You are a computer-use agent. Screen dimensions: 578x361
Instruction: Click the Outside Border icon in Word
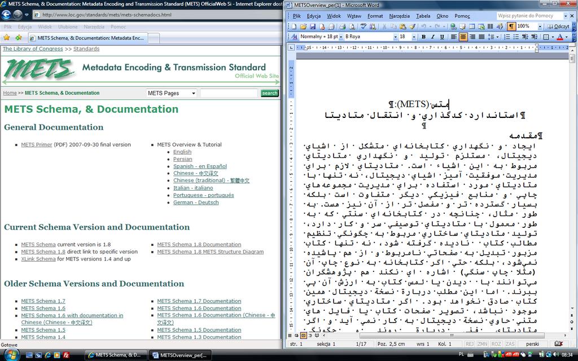point(546,37)
